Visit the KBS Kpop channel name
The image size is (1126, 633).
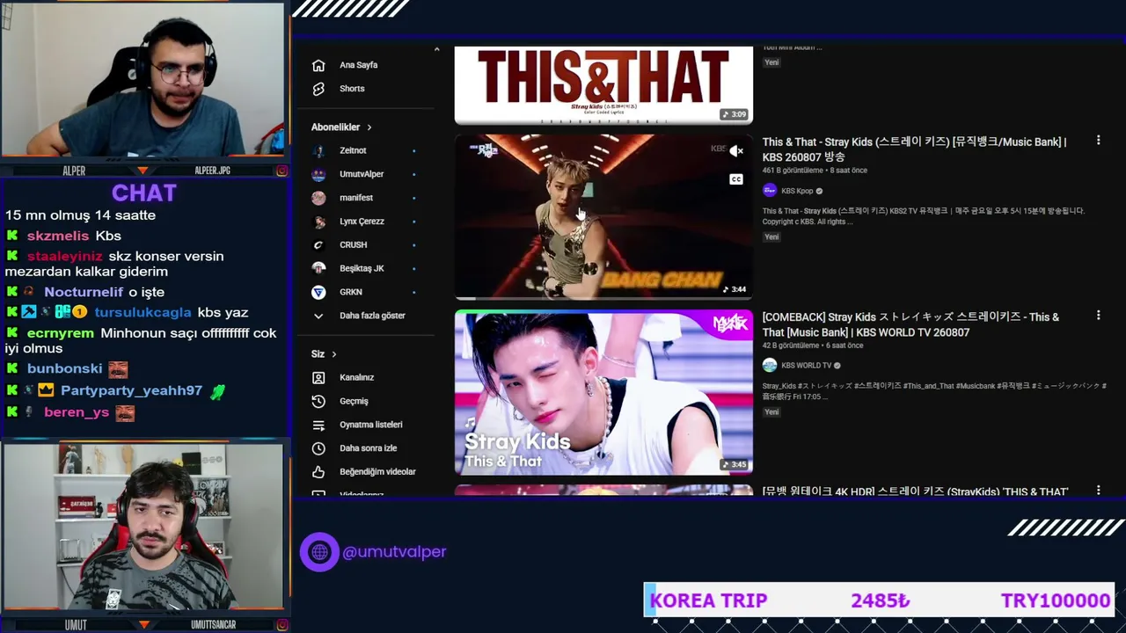[x=797, y=191]
